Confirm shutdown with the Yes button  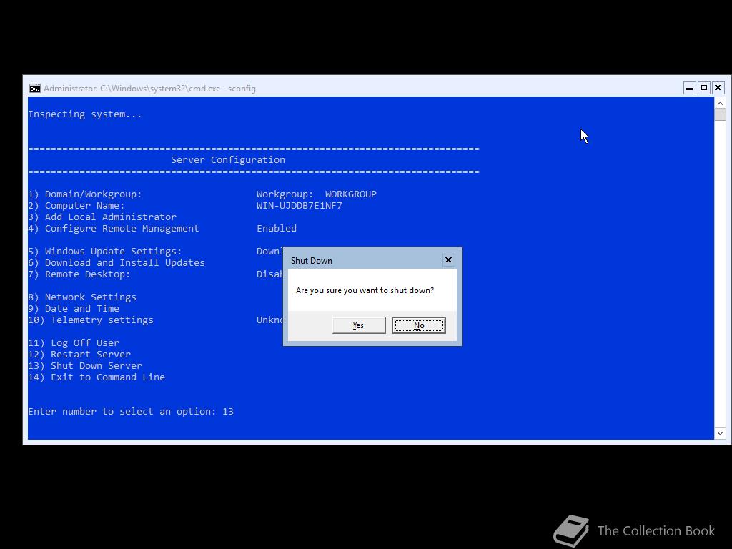tap(359, 325)
